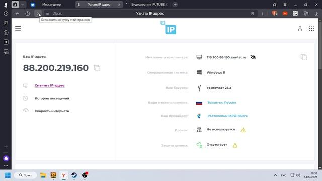322x181 pixels.
Task: Open the location link Тольятти, Россия
Action: point(222,103)
